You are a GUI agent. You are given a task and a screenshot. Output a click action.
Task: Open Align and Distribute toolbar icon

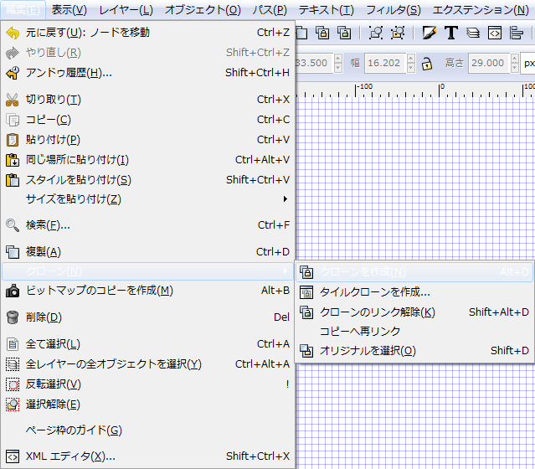click(x=516, y=33)
